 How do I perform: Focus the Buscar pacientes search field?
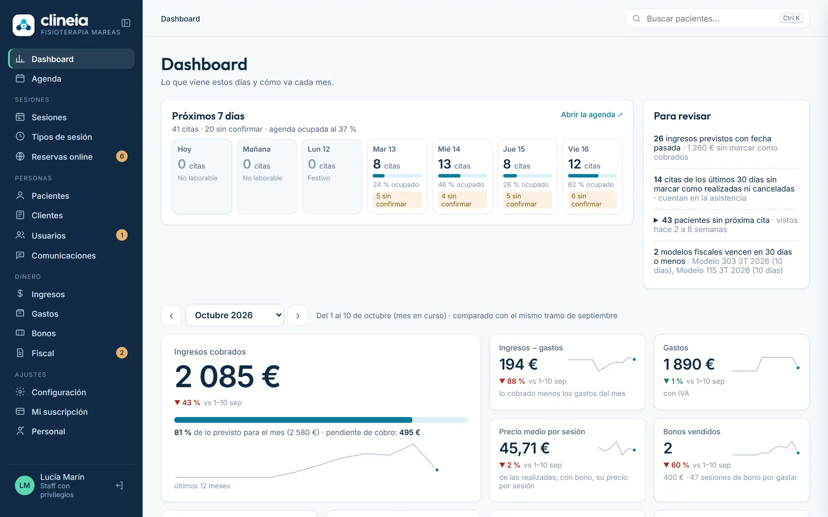(717, 19)
